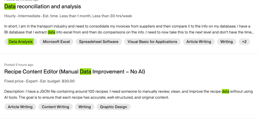Click the Posted 5 hours ago timestamp
This screenshot has width=267, height=119.
(19, 65)
